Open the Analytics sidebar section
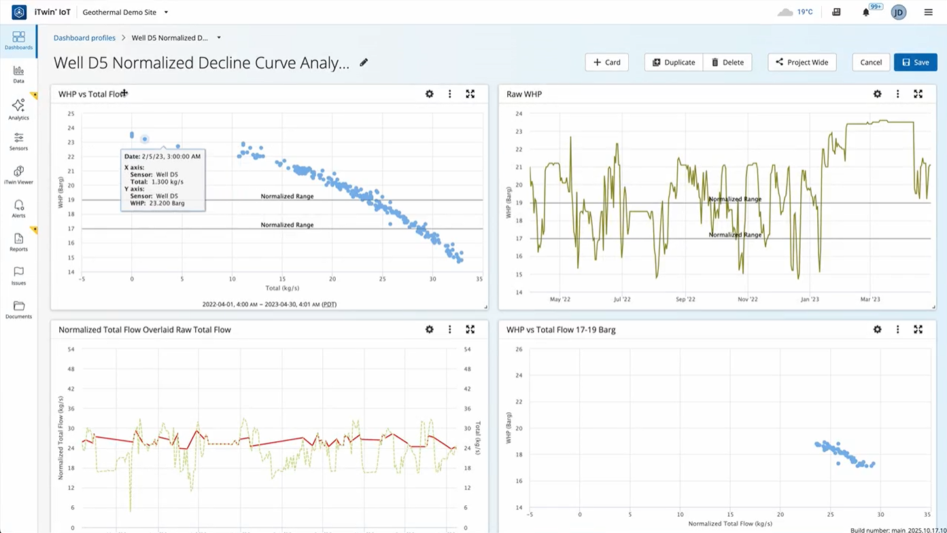The image size is (947, 533). click(18, 109)
